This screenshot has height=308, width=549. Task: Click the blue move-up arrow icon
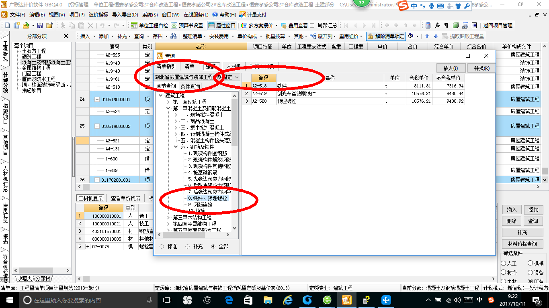point(427,36)
